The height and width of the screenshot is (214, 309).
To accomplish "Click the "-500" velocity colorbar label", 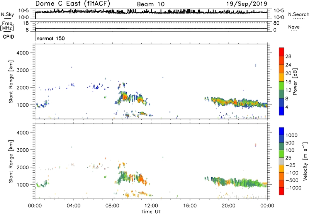I will (x=292, y=180).
